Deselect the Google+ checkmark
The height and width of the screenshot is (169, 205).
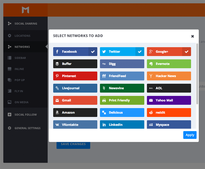point(186,52)
